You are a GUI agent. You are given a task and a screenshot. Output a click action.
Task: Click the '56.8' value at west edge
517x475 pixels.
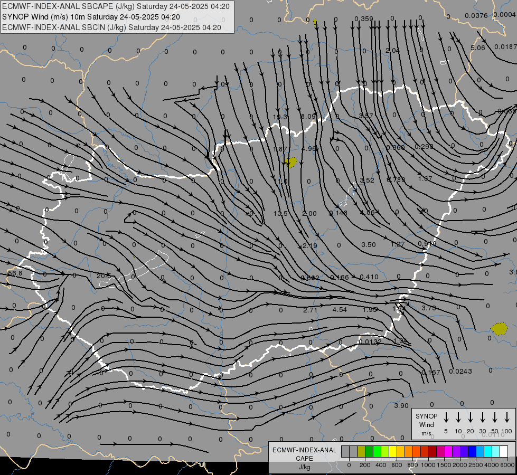(15, 273)
